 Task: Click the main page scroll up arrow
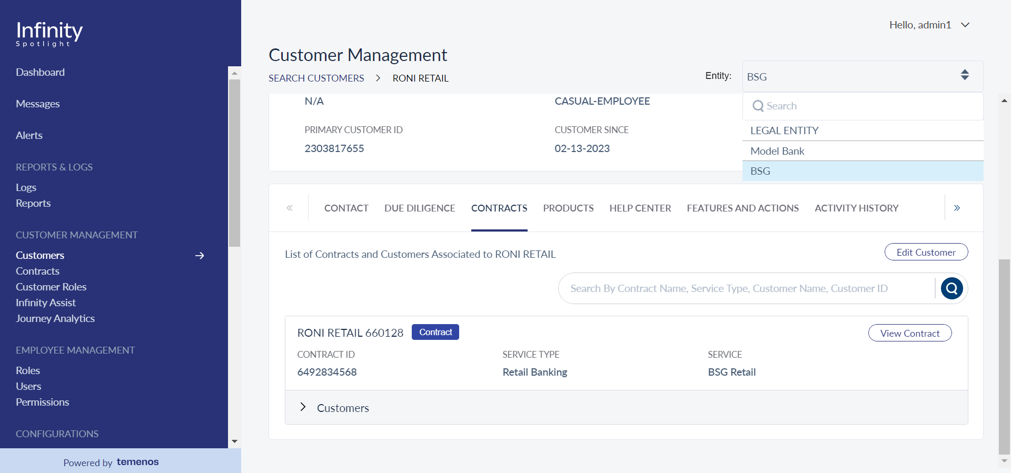pos(1004,100)
